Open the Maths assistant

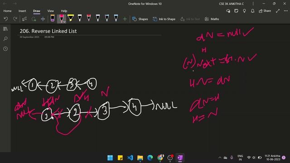click(x=212, y=19)
